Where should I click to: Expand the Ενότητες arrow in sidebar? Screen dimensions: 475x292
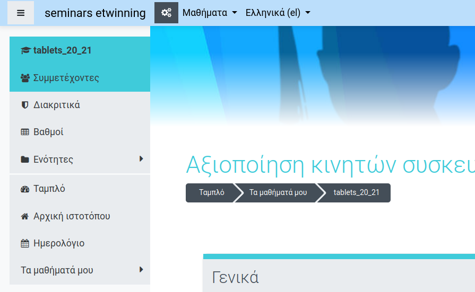pyautogui.click(x=141, y=158)
